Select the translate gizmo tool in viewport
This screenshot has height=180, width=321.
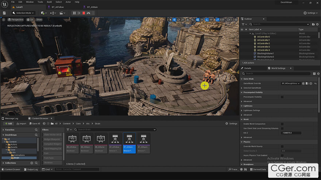tap(174, 20)
